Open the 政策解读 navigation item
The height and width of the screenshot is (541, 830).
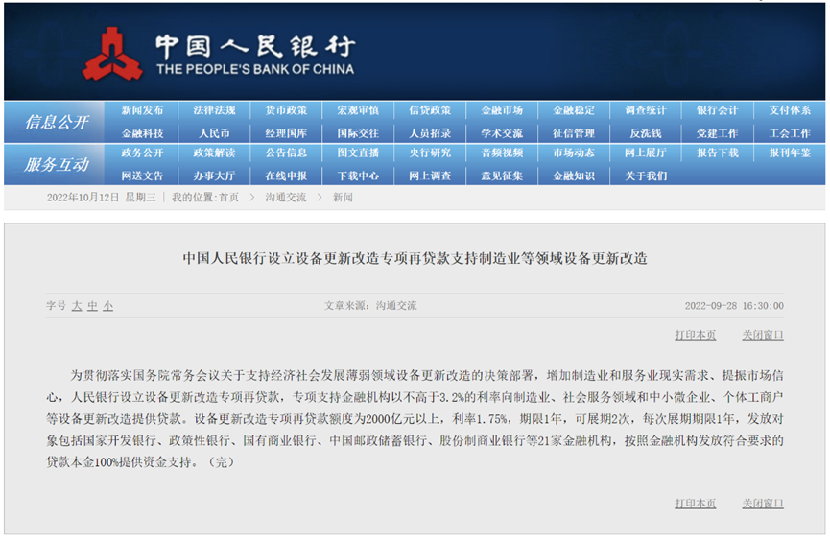point(214,153)
